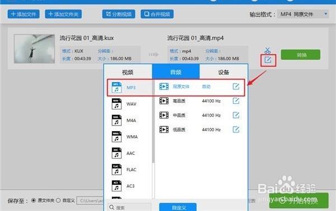Open the 合并视频 tool
336x211 pixels.
pyautogui.click(x=157, y=14)
